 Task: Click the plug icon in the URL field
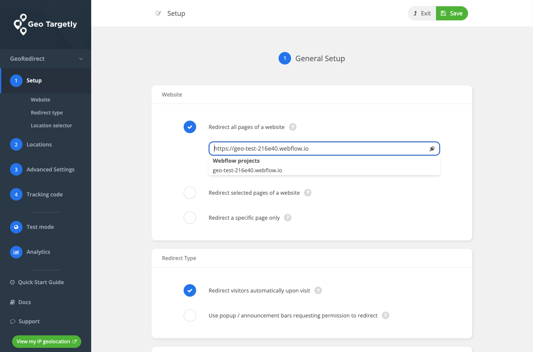click(432, 149)
